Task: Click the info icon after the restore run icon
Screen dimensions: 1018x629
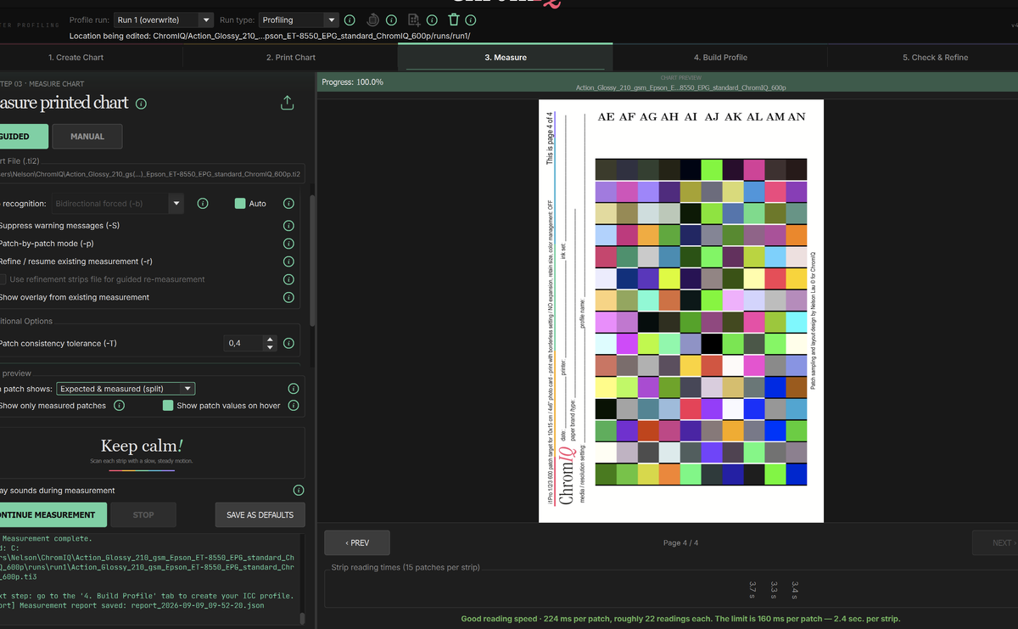Action: point(391,20)
